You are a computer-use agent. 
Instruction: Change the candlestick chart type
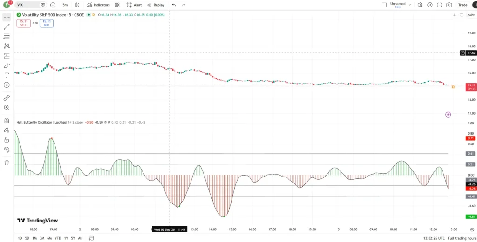77,5
